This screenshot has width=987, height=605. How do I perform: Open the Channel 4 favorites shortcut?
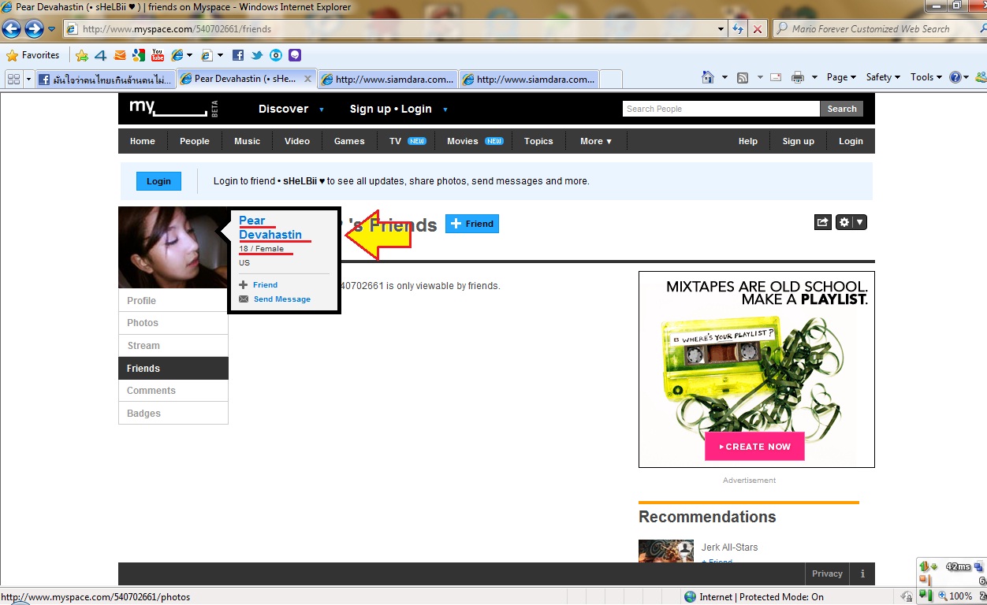[x=101, y=55]
